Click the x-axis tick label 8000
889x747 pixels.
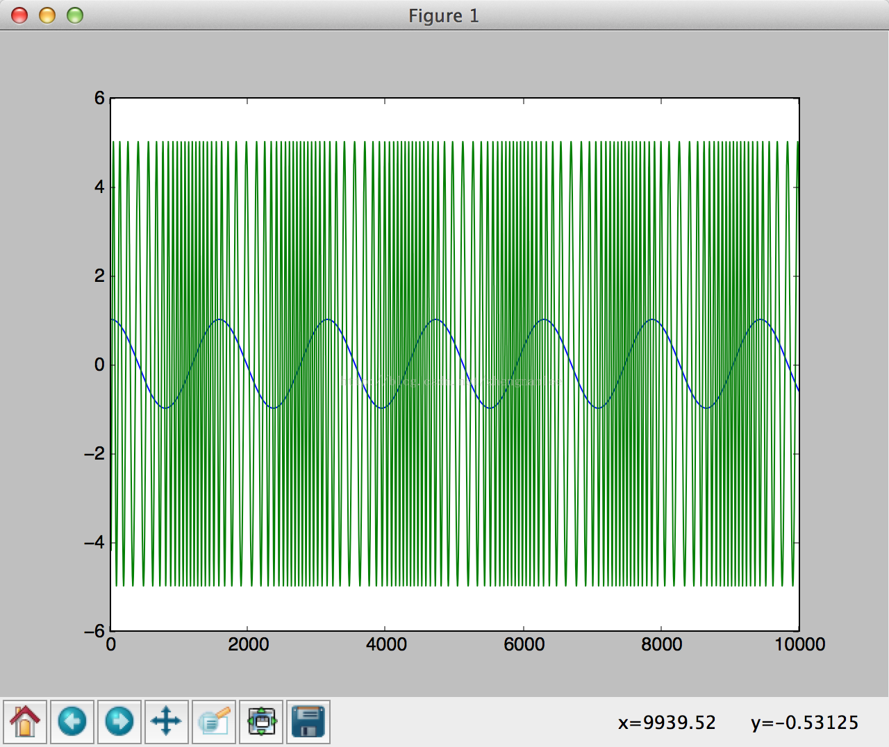coord(661,644)
